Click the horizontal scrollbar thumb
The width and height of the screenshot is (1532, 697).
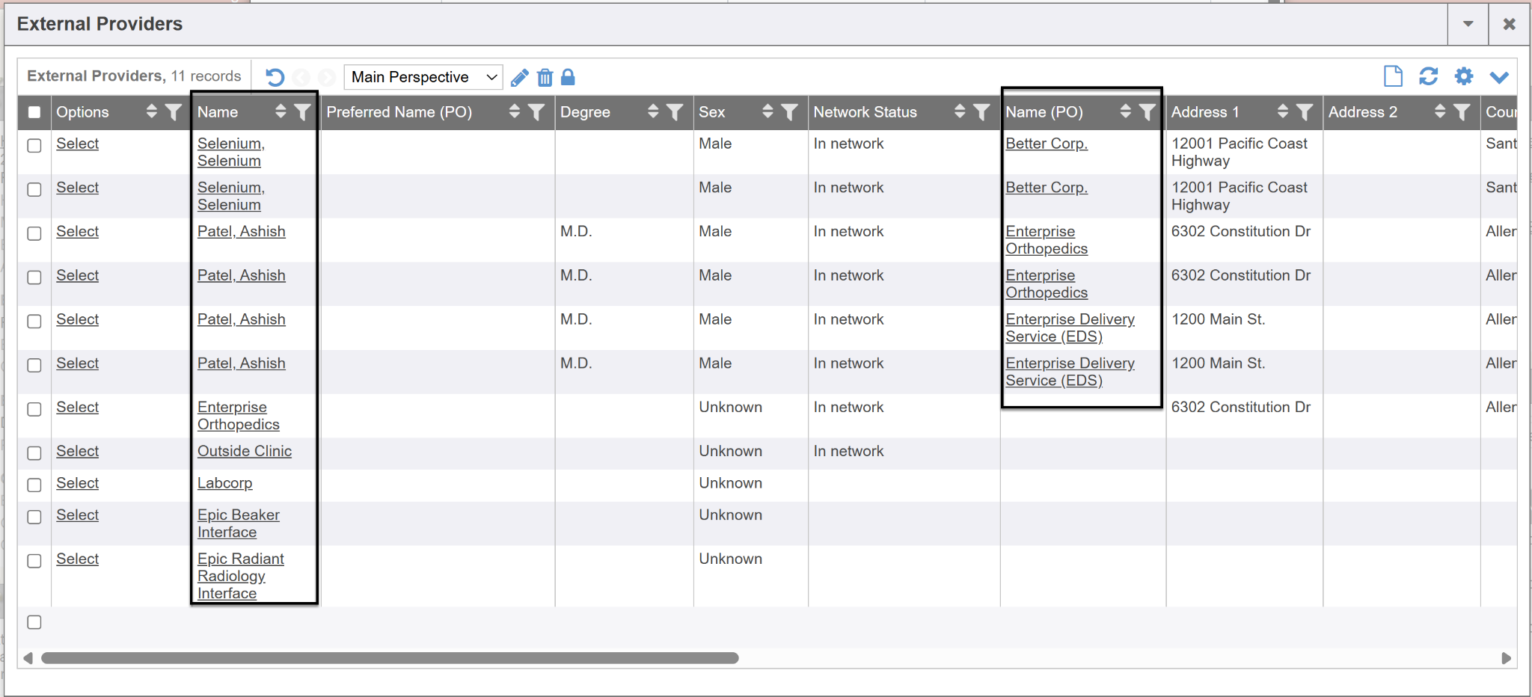tap(389, 658)
